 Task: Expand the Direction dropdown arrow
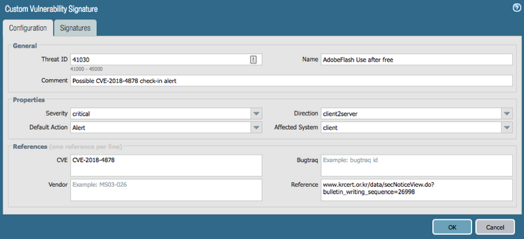tap(507, 114)
